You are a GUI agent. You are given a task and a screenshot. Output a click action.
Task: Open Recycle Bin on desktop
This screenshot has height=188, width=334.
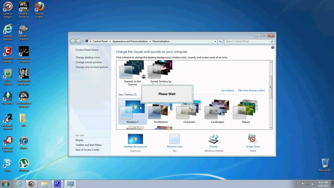click(x=325, y=165)
